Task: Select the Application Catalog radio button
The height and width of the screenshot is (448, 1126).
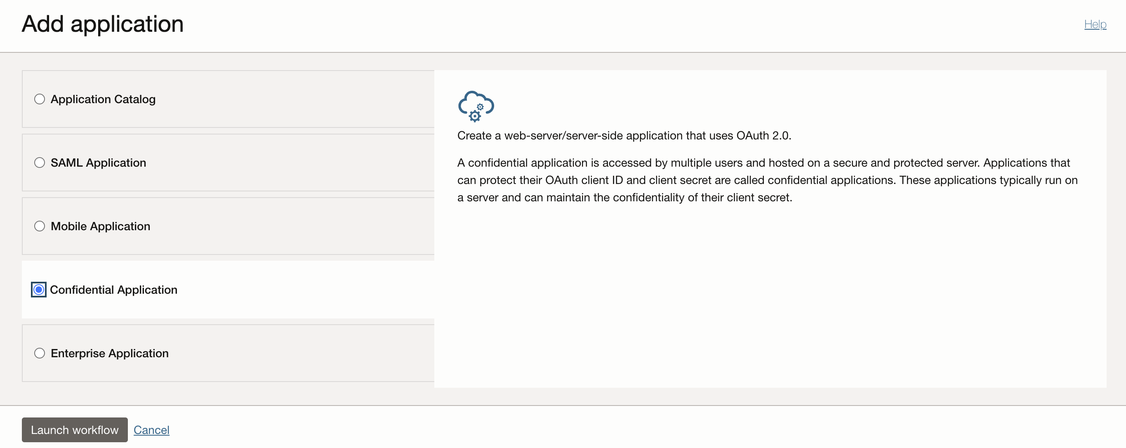Action: pos(39,99)
